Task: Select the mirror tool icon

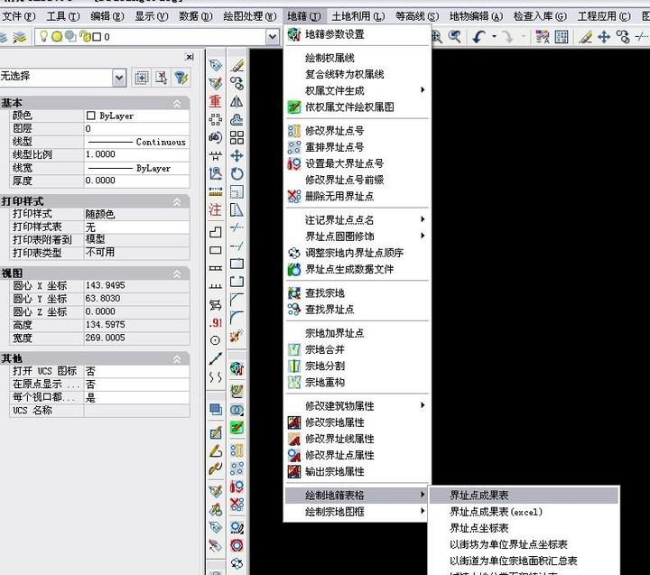Action: [x=237, y=102]
